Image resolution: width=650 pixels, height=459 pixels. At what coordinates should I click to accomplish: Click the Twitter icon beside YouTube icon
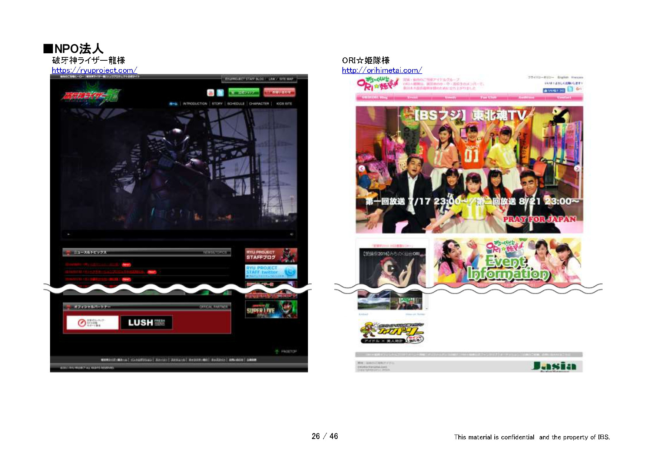220,93
